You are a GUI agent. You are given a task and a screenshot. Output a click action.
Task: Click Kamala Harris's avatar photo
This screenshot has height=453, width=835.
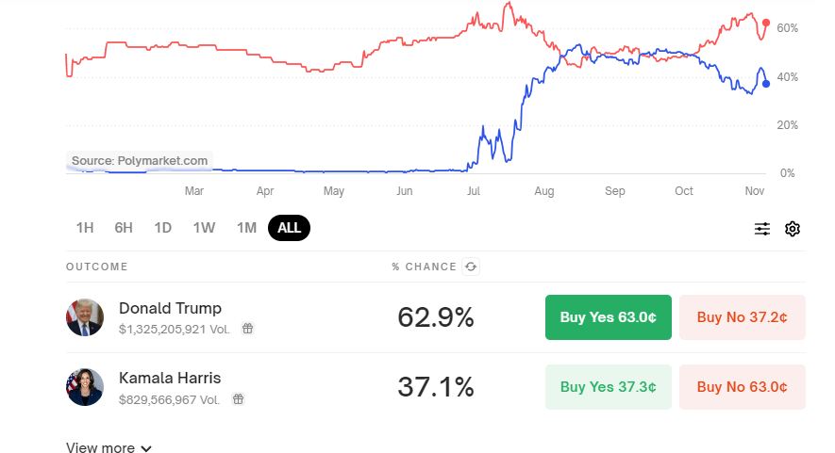[x=85, y=387]
